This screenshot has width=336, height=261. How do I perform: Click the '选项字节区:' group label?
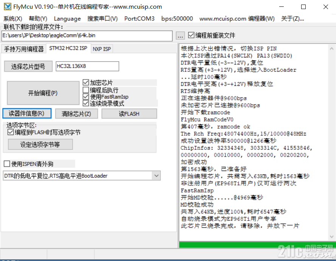(x=22, y=125)
